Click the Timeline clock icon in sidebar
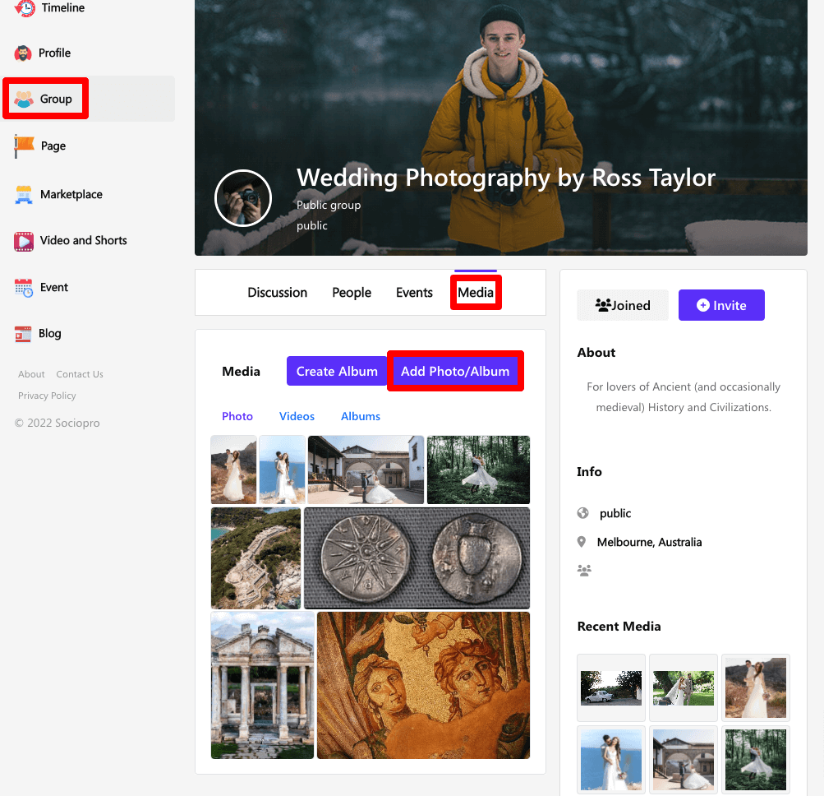The image size is (824, 796). tap(25, 8)
